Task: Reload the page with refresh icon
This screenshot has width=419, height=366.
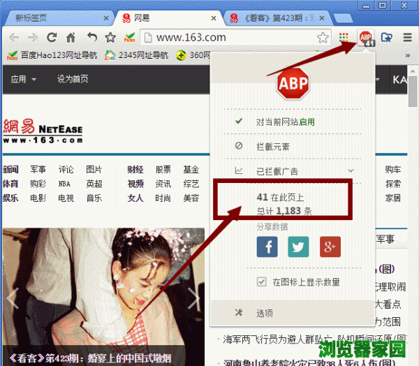Action: [51, 37]
